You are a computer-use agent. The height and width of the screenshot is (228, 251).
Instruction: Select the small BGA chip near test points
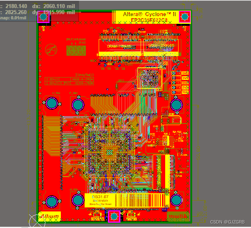149,78
